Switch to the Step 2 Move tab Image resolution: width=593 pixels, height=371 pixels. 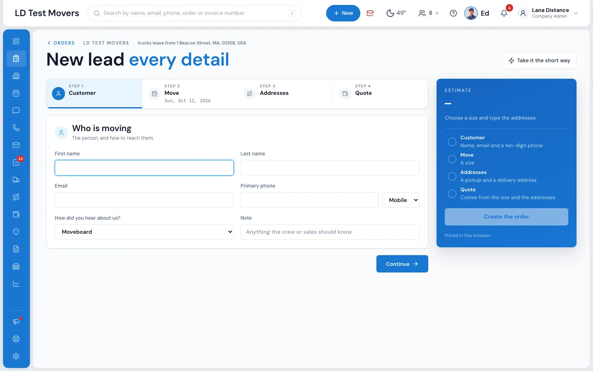coord(190,94)
